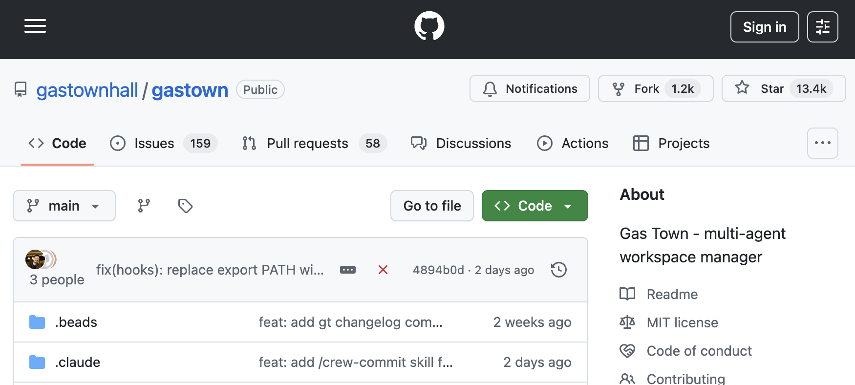Show more repository tabs menu
Screen dimensions: 855x385
coord(822,143)
